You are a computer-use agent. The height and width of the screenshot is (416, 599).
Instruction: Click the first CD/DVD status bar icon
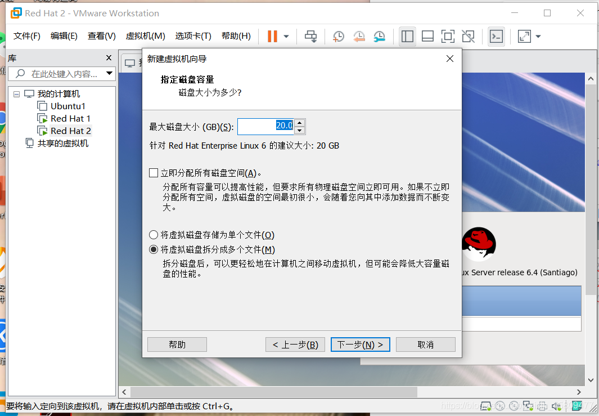coord(499,406)
